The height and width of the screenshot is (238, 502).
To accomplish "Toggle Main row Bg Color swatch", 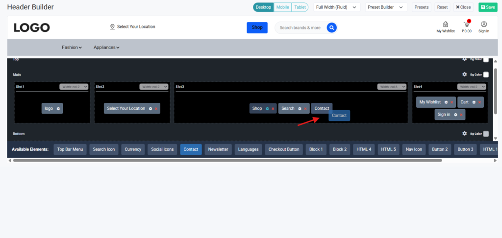I will (x=486, y=74).
